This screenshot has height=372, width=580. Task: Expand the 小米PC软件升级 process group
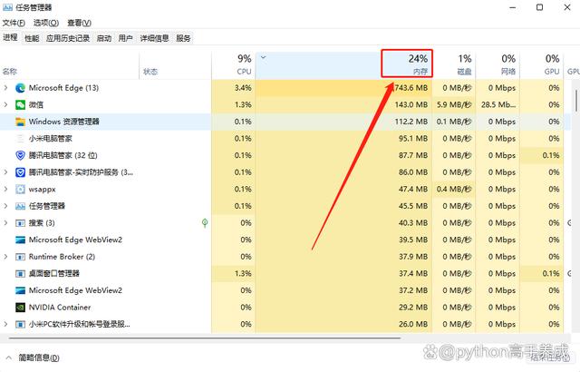[x=5, y=324]
